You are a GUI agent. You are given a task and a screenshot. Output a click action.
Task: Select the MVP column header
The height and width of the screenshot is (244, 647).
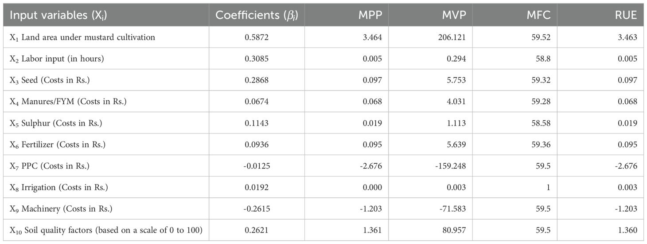[454, 15]
